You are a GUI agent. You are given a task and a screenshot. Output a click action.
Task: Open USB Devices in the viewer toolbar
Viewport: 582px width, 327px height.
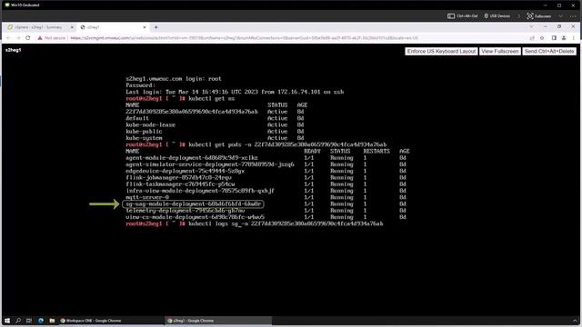[497, 16]
